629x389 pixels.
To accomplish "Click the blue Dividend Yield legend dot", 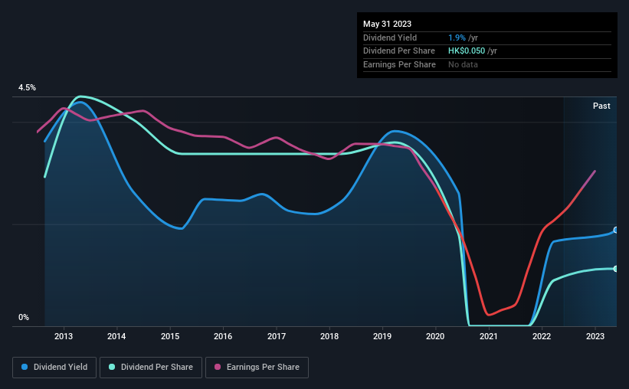I will (x=25, y=367).
